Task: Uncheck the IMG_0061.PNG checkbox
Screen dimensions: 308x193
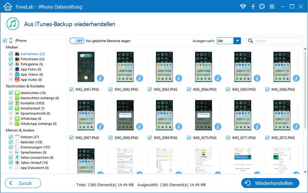Action: [71, 90]
